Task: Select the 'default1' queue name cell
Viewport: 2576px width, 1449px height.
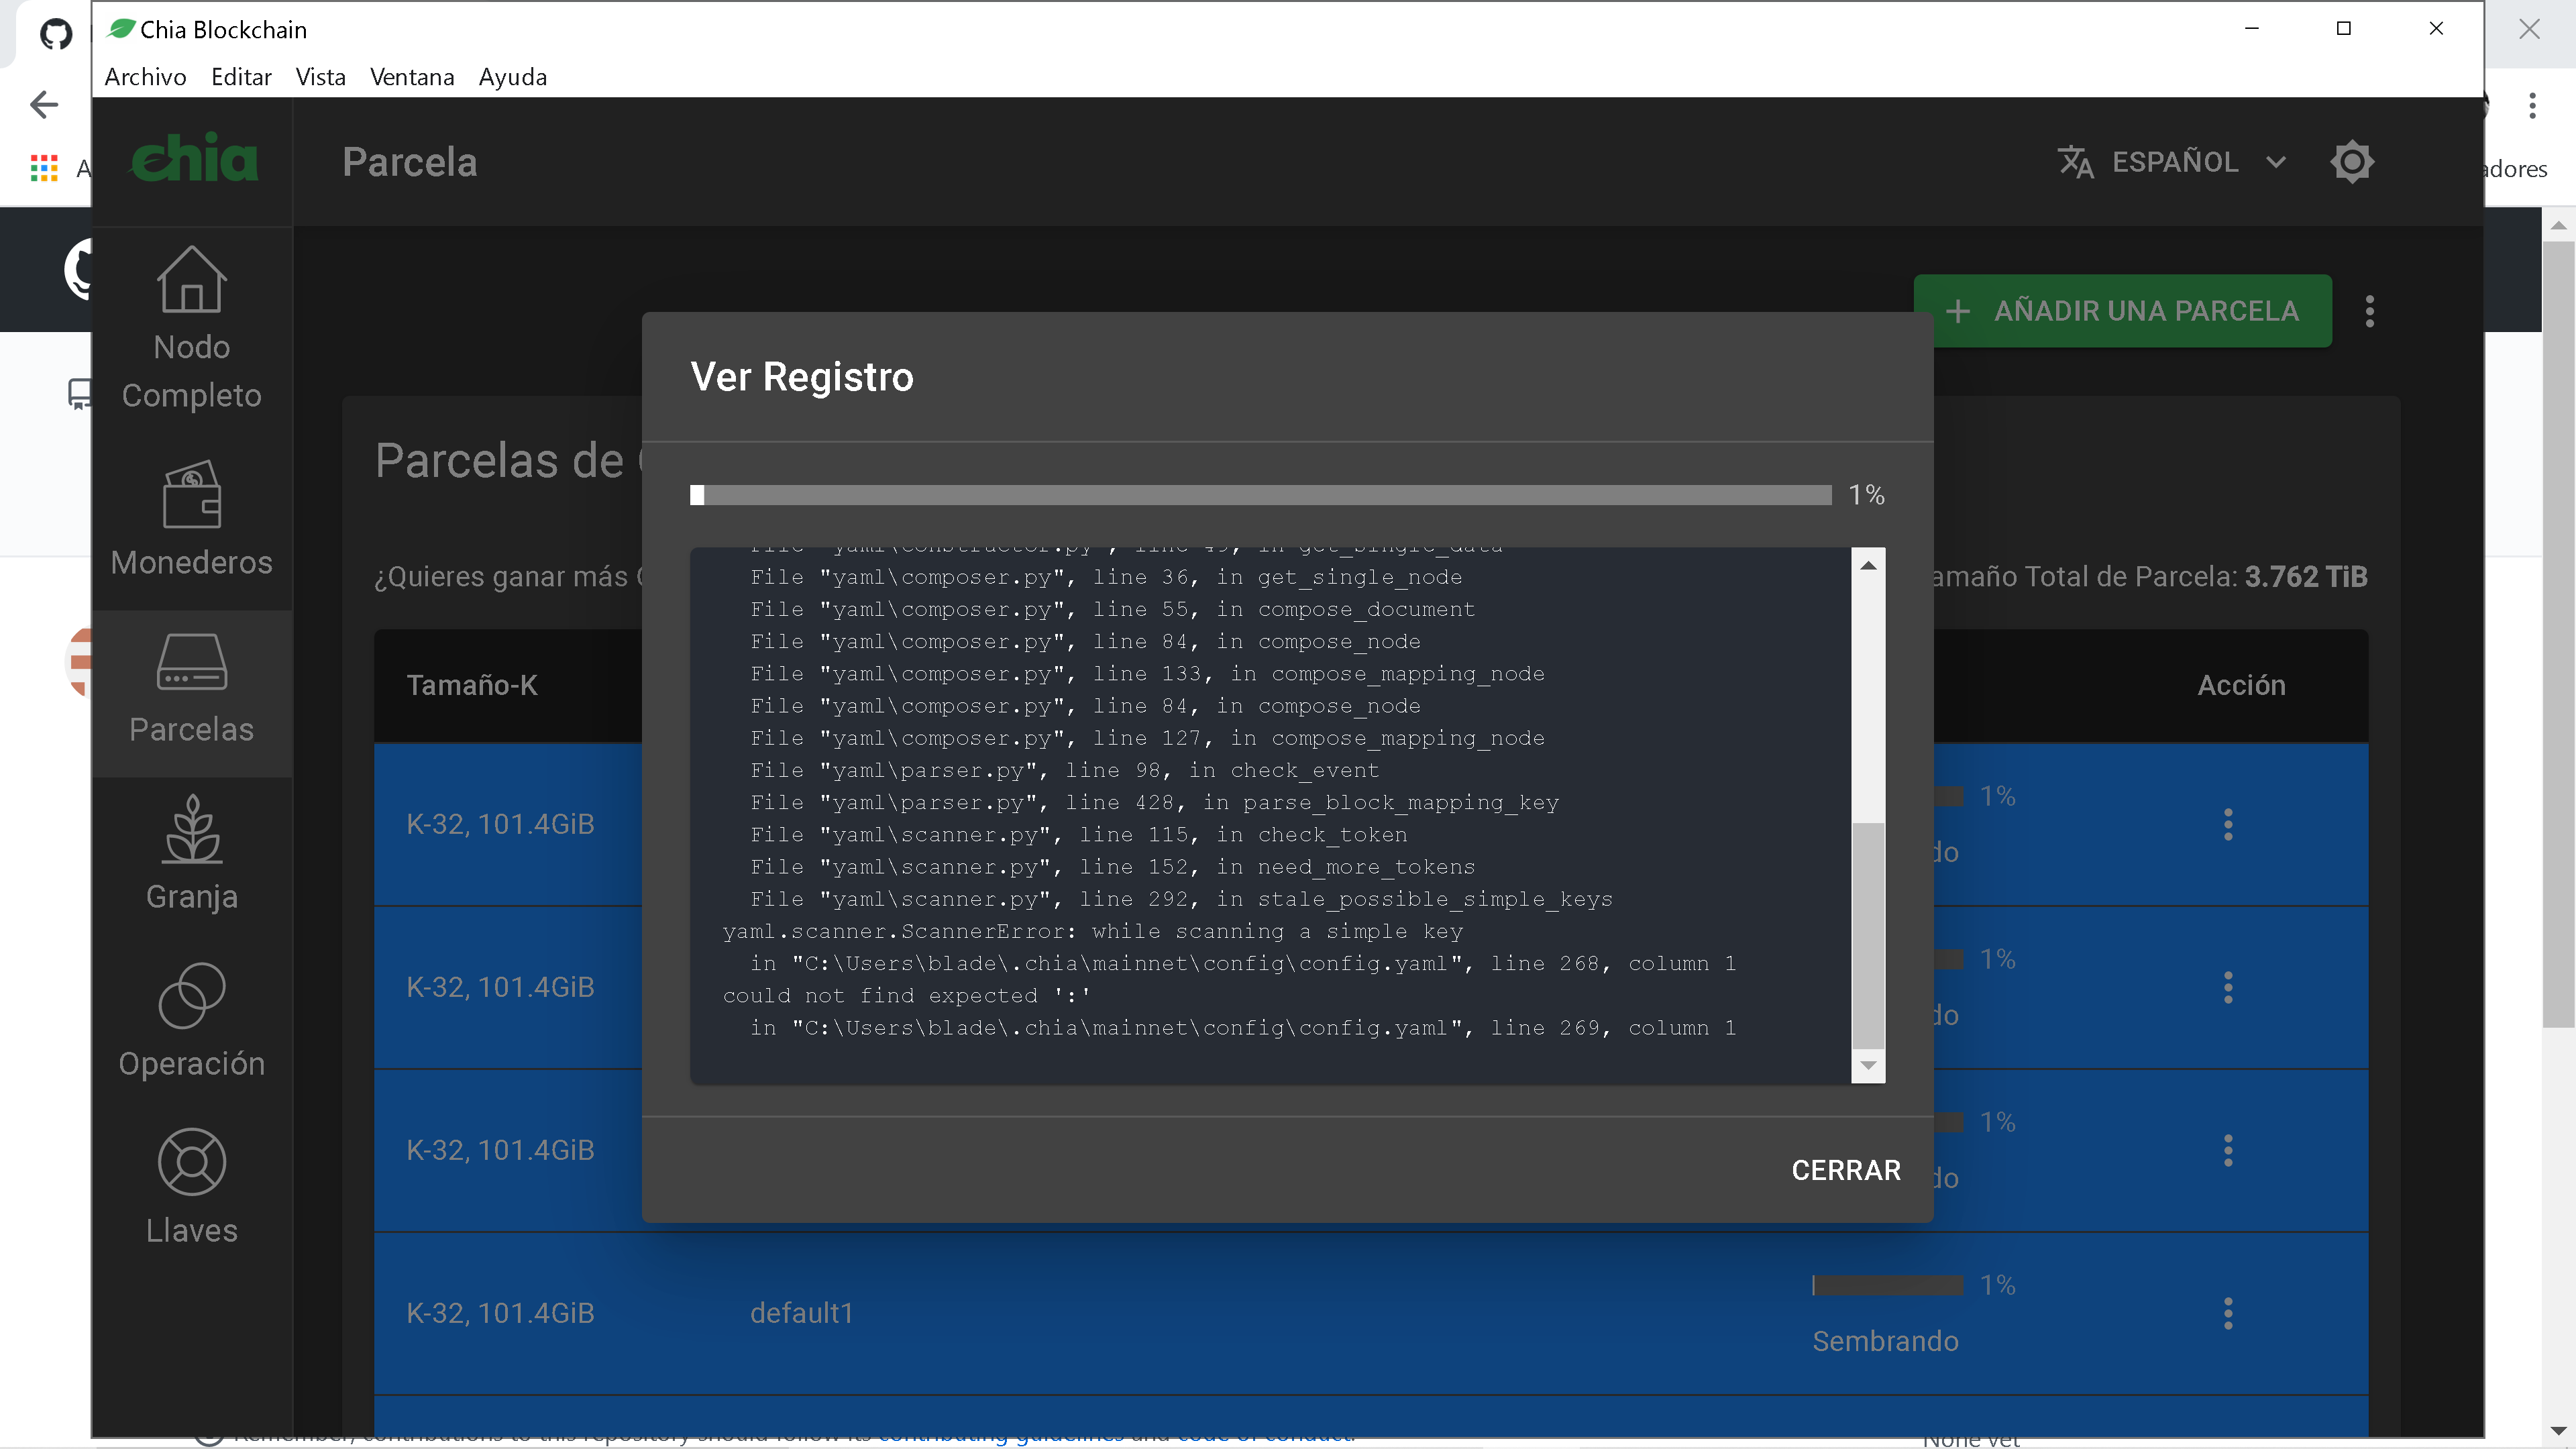Action: coord(801,1313)
